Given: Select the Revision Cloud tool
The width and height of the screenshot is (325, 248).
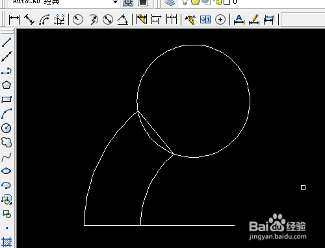Looking at the screenshot, I should pos(6,142).
